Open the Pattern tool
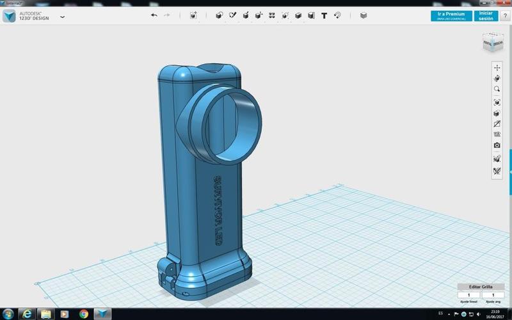512x320 pixels. click(272, 15)
